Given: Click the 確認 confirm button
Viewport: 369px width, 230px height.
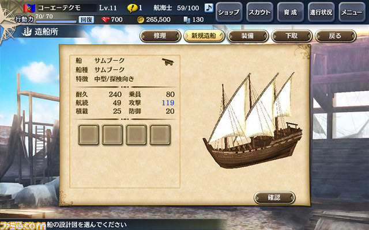Looking at the screenshot, I should [x=274, y=198].
